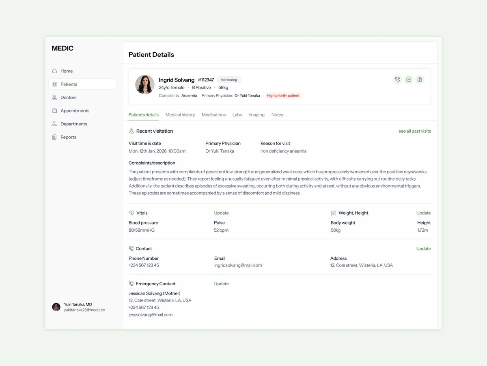Open Appointments in the sidebar
Screen dimensions: 487x366
tap(82, 111)
